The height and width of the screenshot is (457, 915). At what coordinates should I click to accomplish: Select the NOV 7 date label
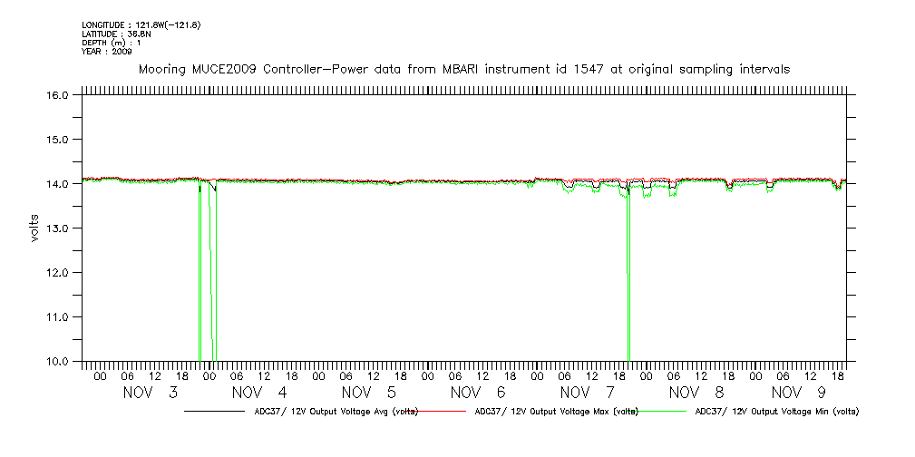588,393
